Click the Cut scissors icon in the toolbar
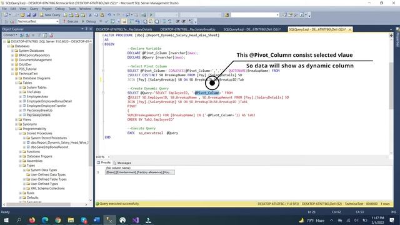The width and height of the screenshot is (400, 225). 90,15
